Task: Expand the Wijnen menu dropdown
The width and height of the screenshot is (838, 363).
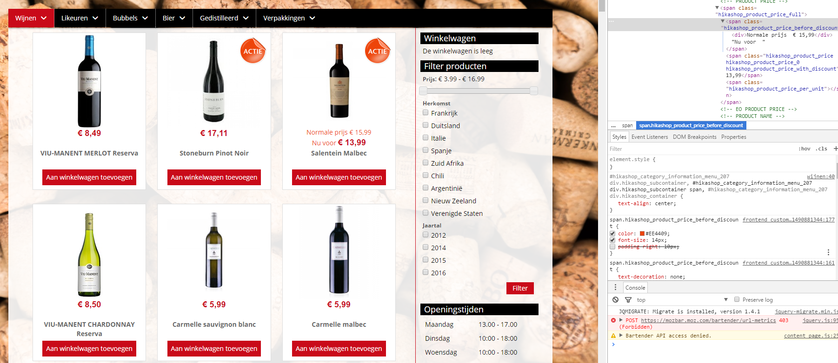Action: point(31,18)
